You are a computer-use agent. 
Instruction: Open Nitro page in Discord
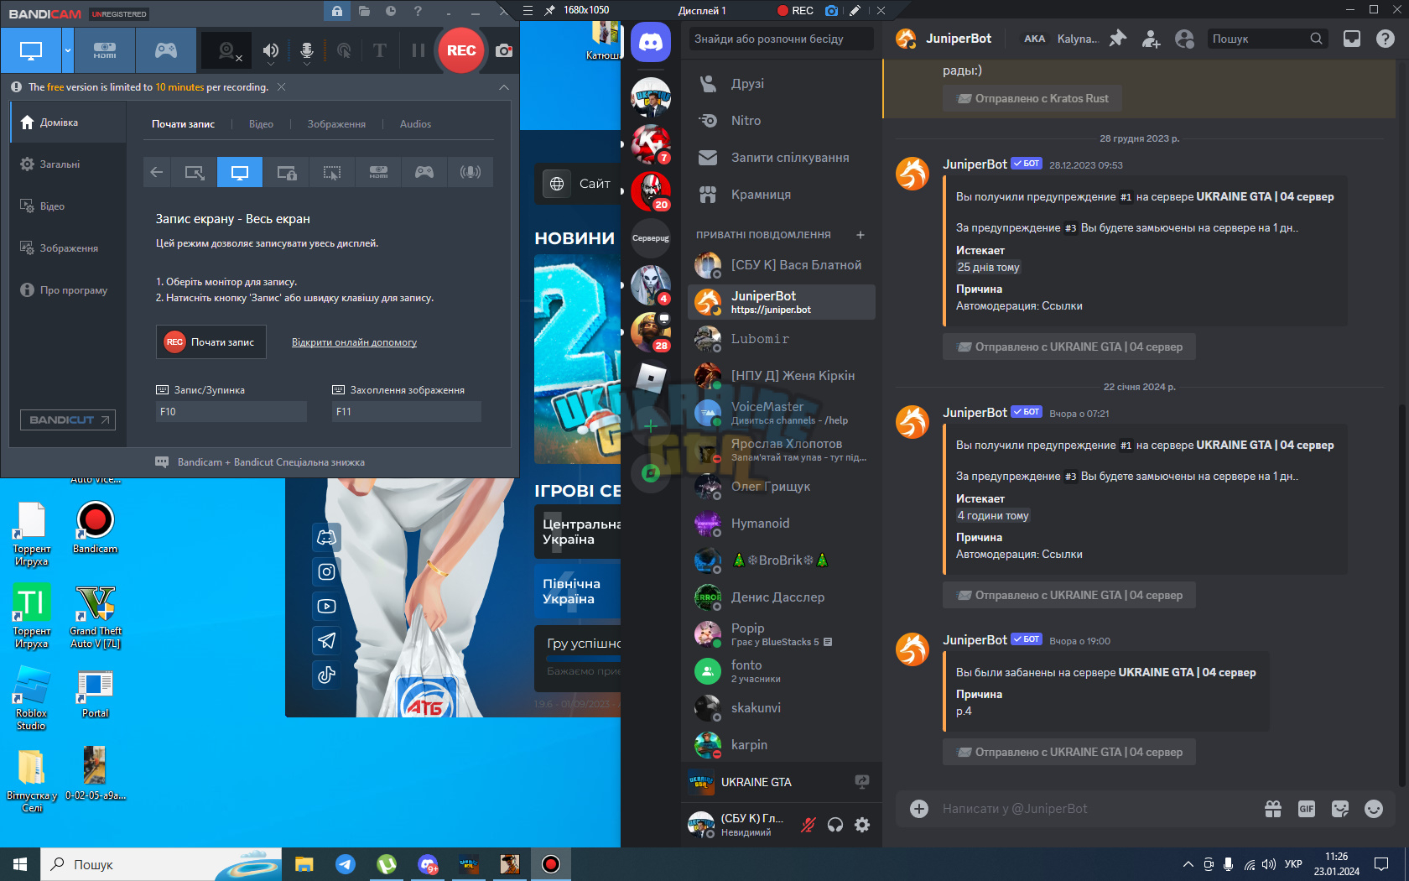tap(781, 121)
